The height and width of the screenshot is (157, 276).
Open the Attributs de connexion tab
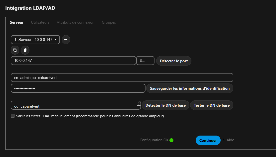(x=76, y=22)
